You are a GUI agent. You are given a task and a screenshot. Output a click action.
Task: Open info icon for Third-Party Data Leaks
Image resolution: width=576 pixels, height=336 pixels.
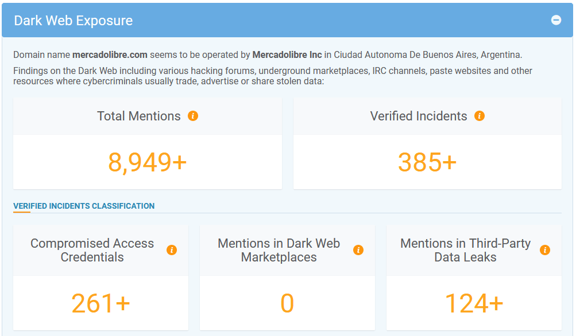pos(545,250)
